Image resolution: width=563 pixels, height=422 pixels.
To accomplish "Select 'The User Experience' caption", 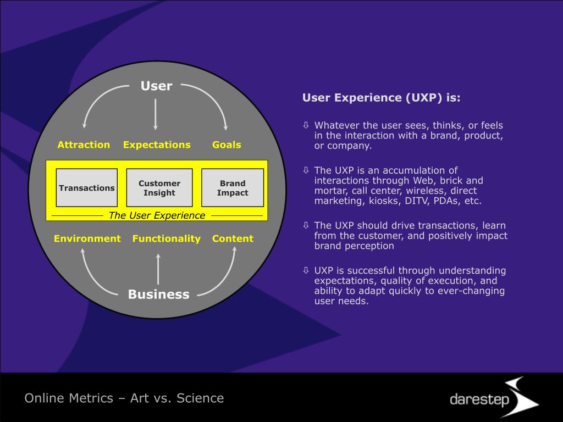I will tap(157, 215).
